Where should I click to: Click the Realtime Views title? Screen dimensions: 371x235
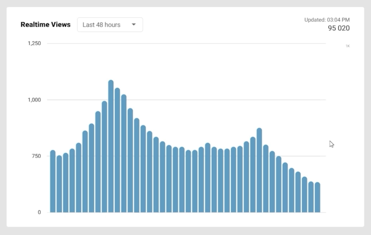[45, 25]
